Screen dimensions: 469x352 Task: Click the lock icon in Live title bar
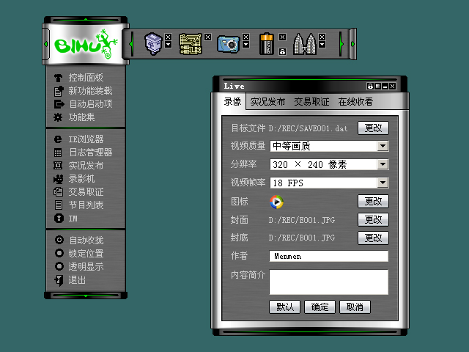point(370,87)
